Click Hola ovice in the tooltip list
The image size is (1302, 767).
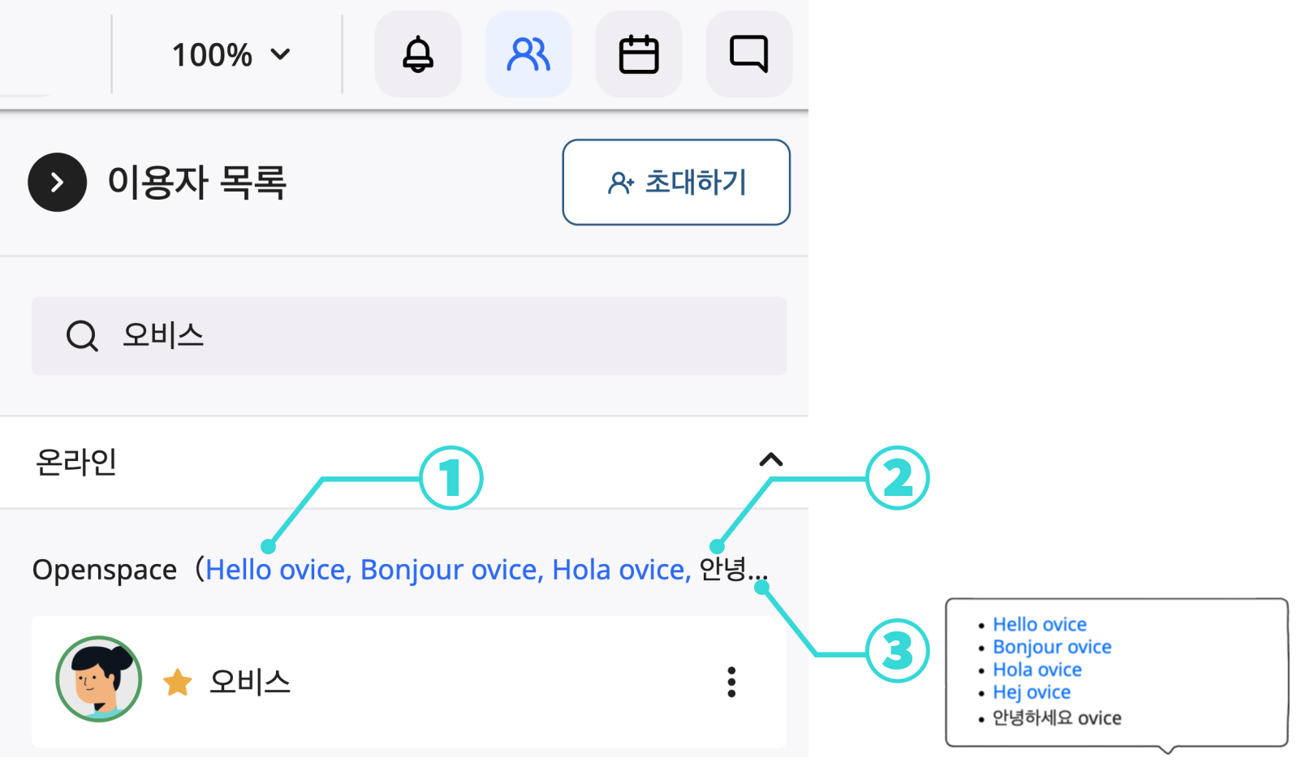point(1037,670)
